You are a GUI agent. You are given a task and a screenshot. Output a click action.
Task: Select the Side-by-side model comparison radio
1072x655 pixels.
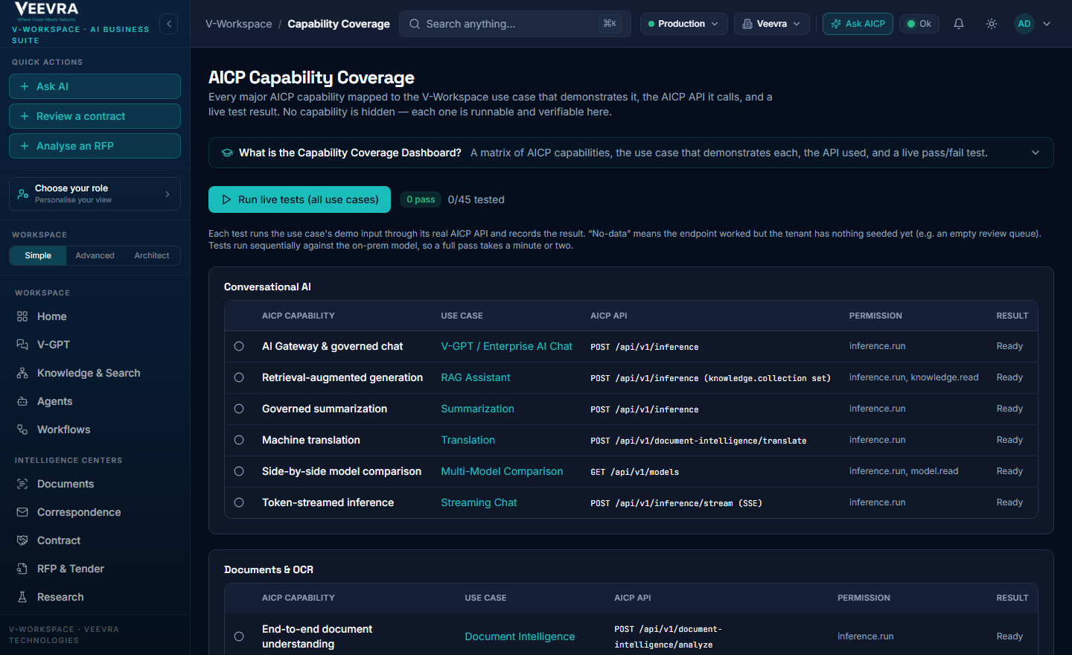239,471
